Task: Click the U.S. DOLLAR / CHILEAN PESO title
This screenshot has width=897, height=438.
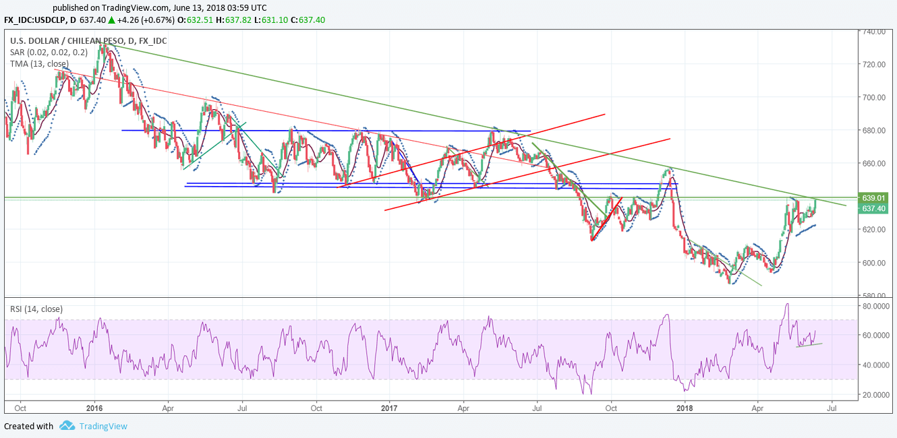Action: (88, 41)
